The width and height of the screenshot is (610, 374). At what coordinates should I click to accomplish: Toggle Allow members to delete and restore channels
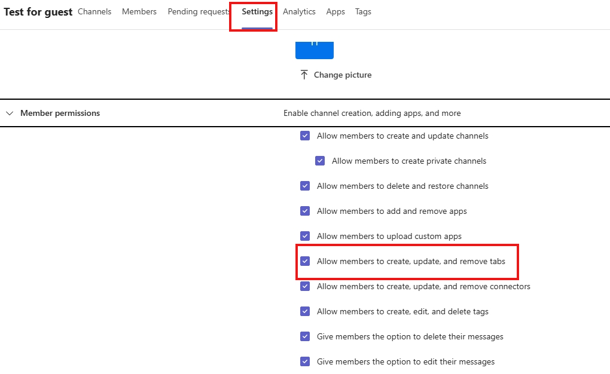click(x=305, y=186)
